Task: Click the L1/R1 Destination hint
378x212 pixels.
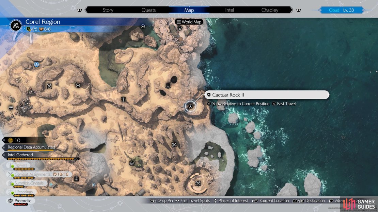Action: 309,201
